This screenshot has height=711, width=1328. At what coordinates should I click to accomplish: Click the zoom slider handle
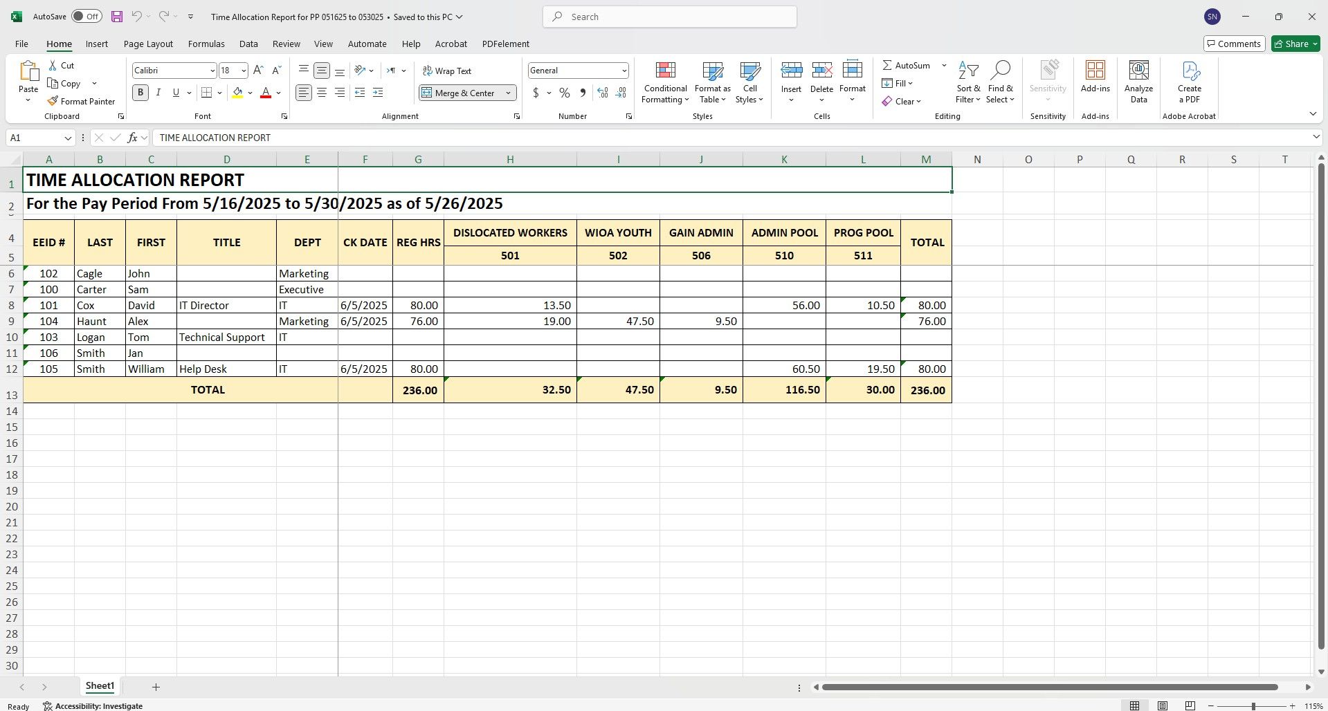1253,706
